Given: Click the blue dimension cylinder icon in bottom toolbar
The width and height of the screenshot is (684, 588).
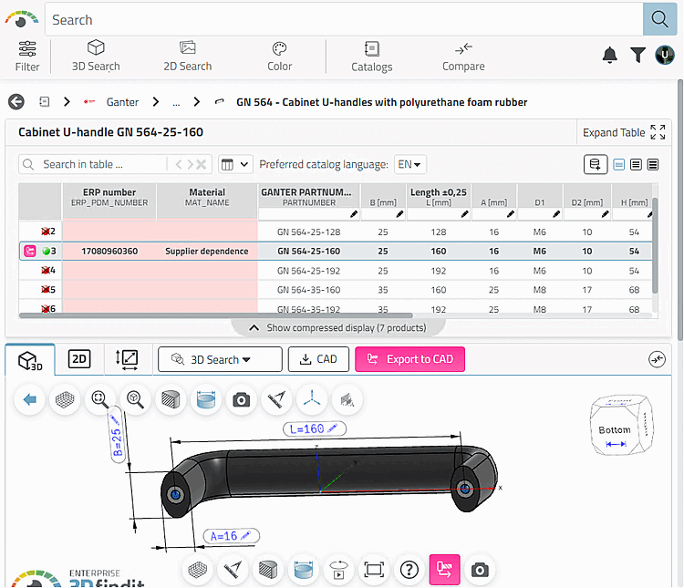Looking at the screenshot, I should [302, 570].
